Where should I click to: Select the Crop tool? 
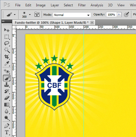click(x=7, y=57)
